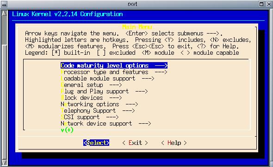This screenshot has height=167, width=273.
Task: Open Processor type and features submenu
Action: (114, 72)
